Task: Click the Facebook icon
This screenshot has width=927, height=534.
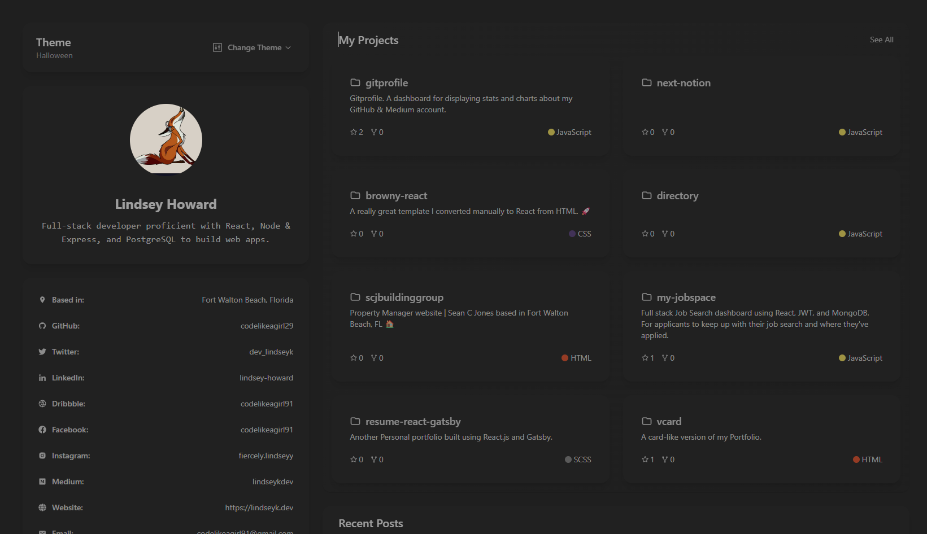Action: point(42,430)
